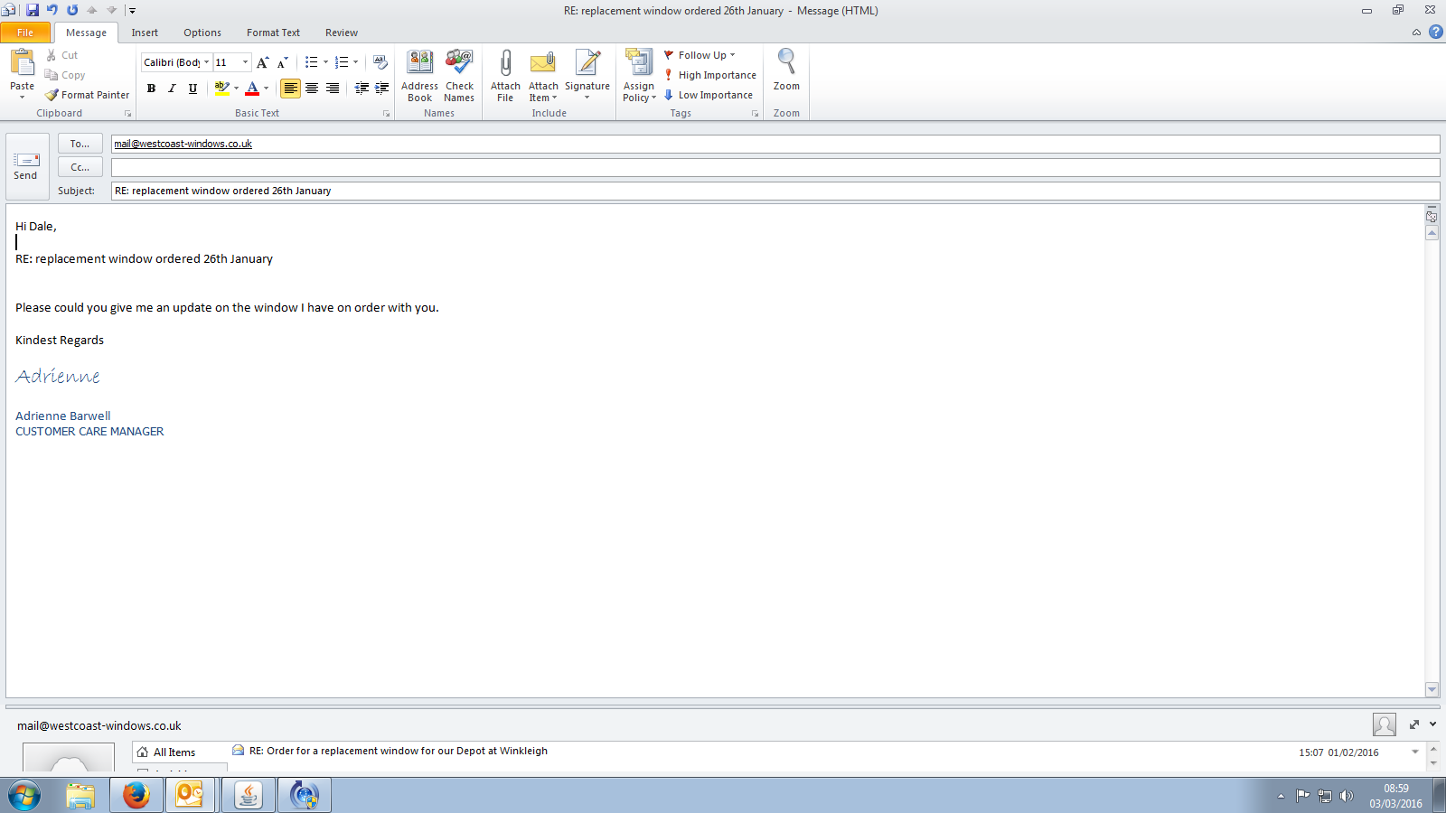1446x813 pixels.
Task: Open Firefox from the taskbar
Action: [x=136, y=795]
